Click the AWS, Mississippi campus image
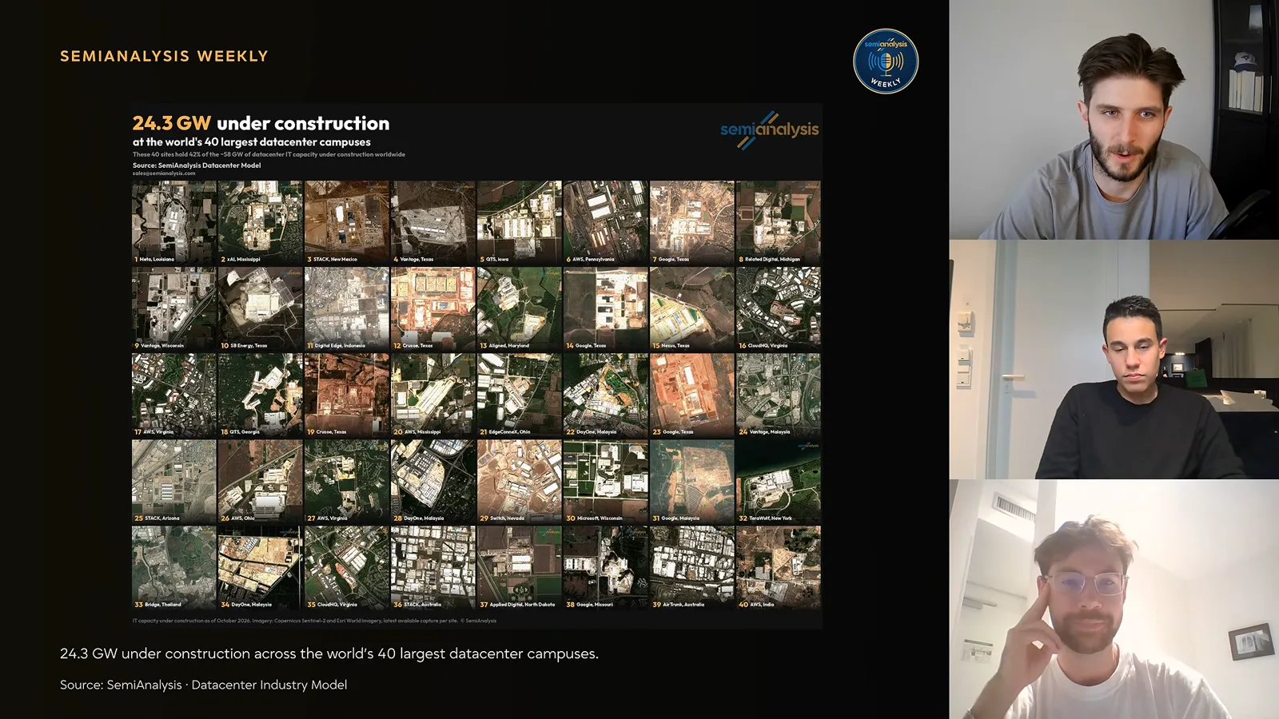The width and height of the screenshot is (1279, 719). tap(433, 395)
